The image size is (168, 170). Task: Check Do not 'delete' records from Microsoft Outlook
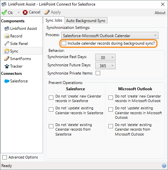111,126
